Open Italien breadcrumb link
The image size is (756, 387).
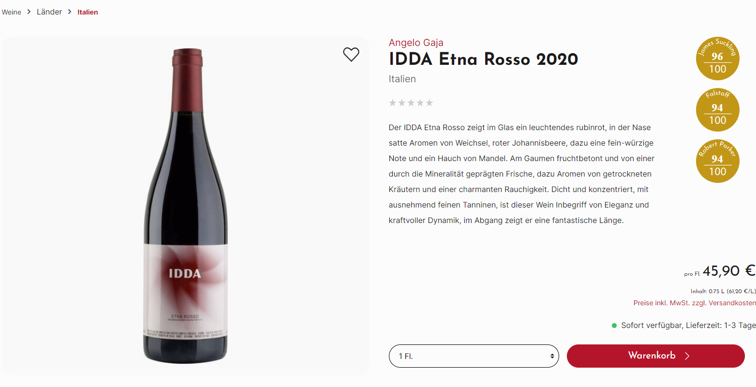coord(88,12)
